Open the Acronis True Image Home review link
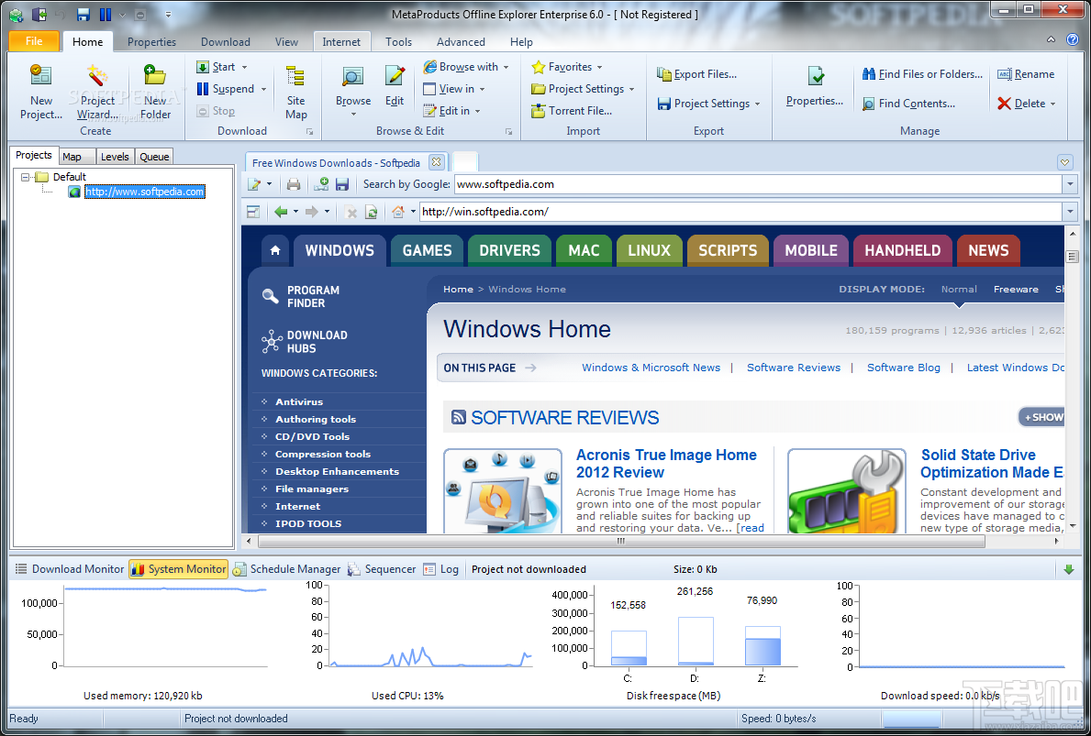Screen dimensions: 1091x736 click(666, 464)
